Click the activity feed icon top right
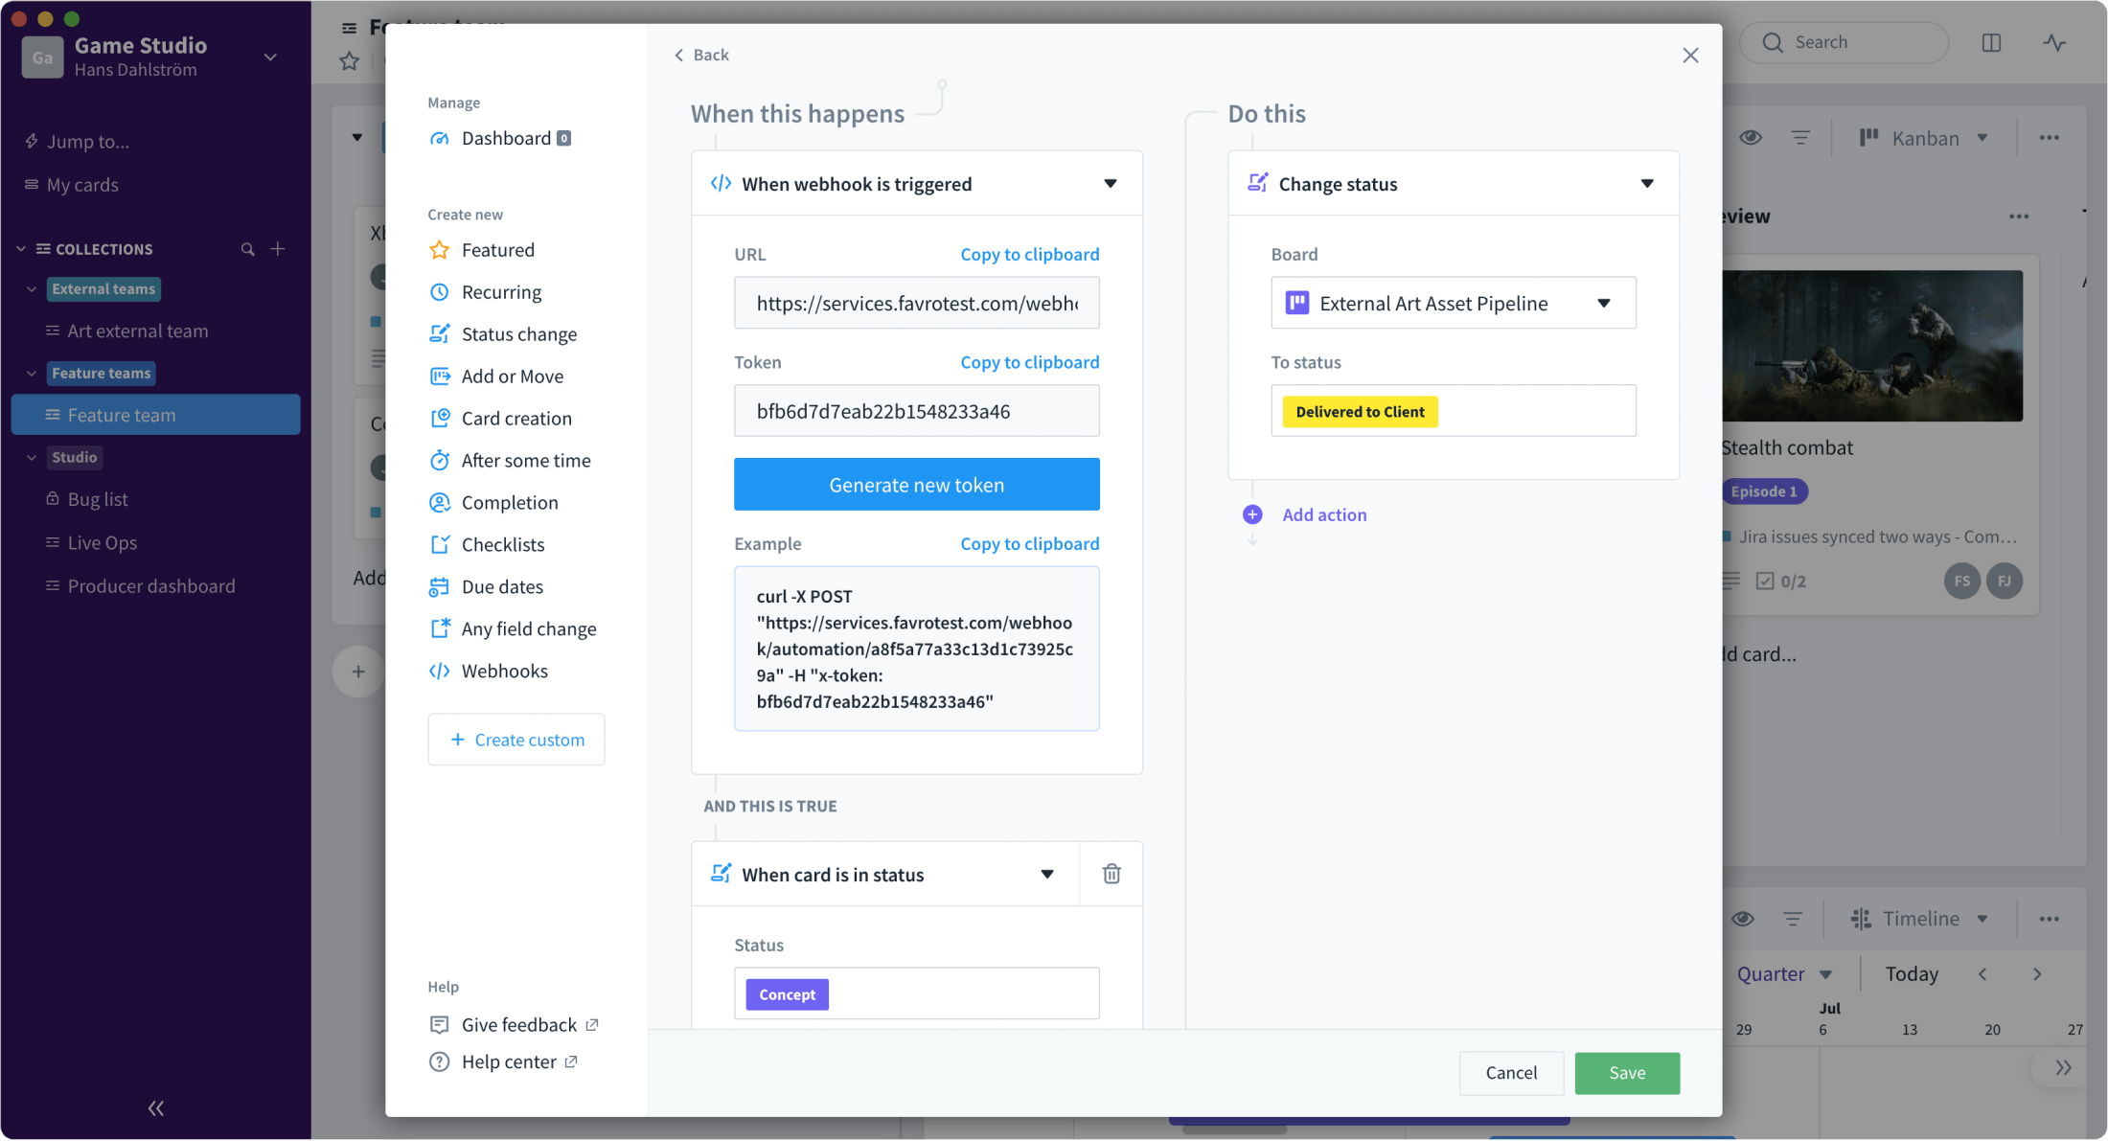2108x1141 pixels. pyautogui.click(x=2054, y=41)
